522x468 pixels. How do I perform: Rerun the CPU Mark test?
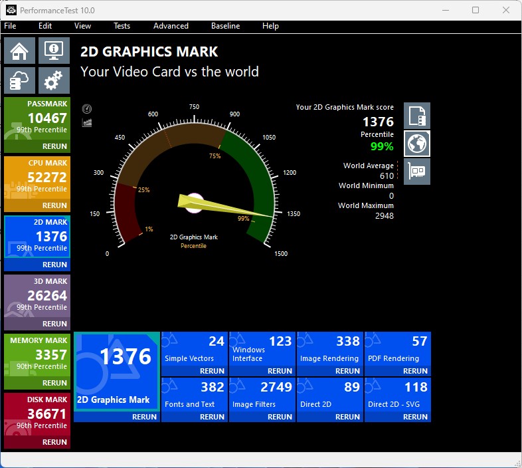tap(54, 205)
